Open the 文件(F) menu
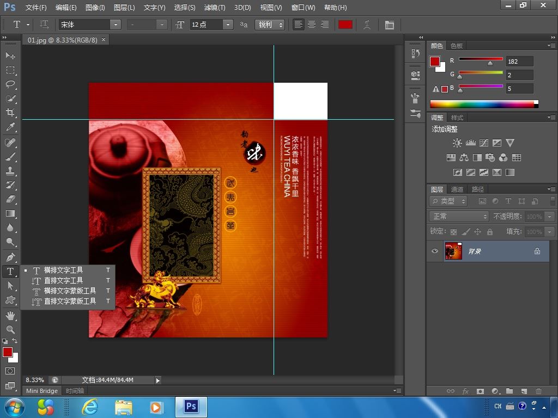 click(x=37, y=8)
